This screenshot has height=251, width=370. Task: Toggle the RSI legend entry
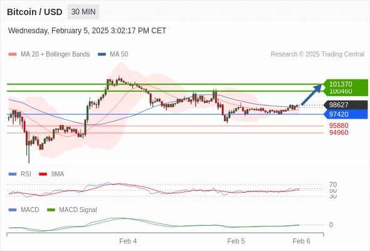(x=20, y=174)
